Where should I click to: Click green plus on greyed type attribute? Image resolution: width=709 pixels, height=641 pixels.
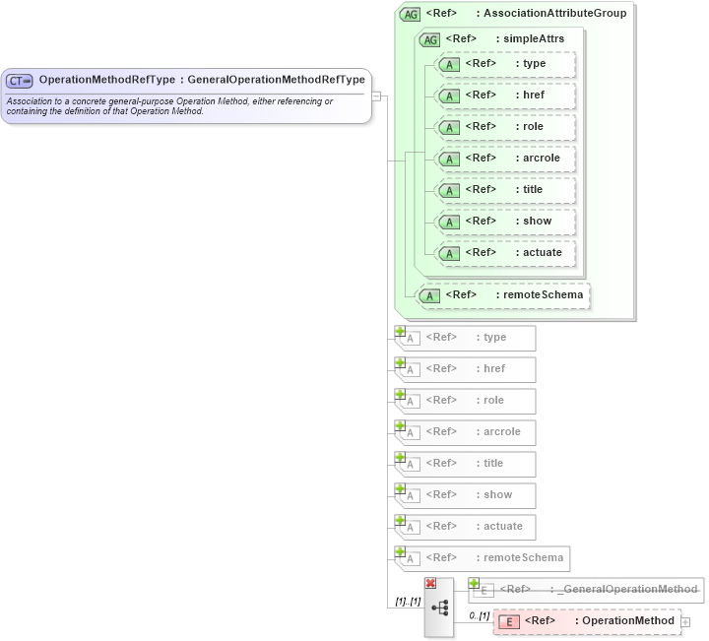point(400,332)
